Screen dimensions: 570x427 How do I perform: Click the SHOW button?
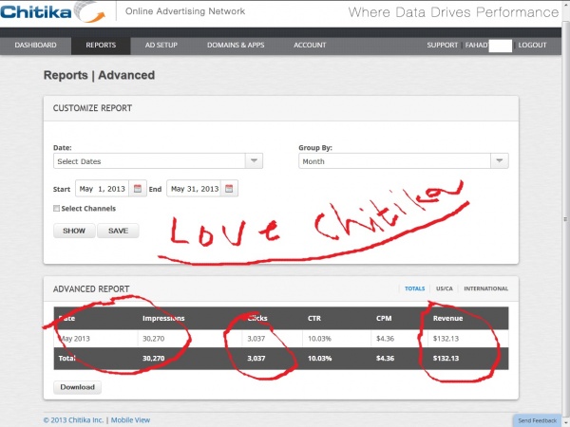pyautogui.click(x=74, y=231)
